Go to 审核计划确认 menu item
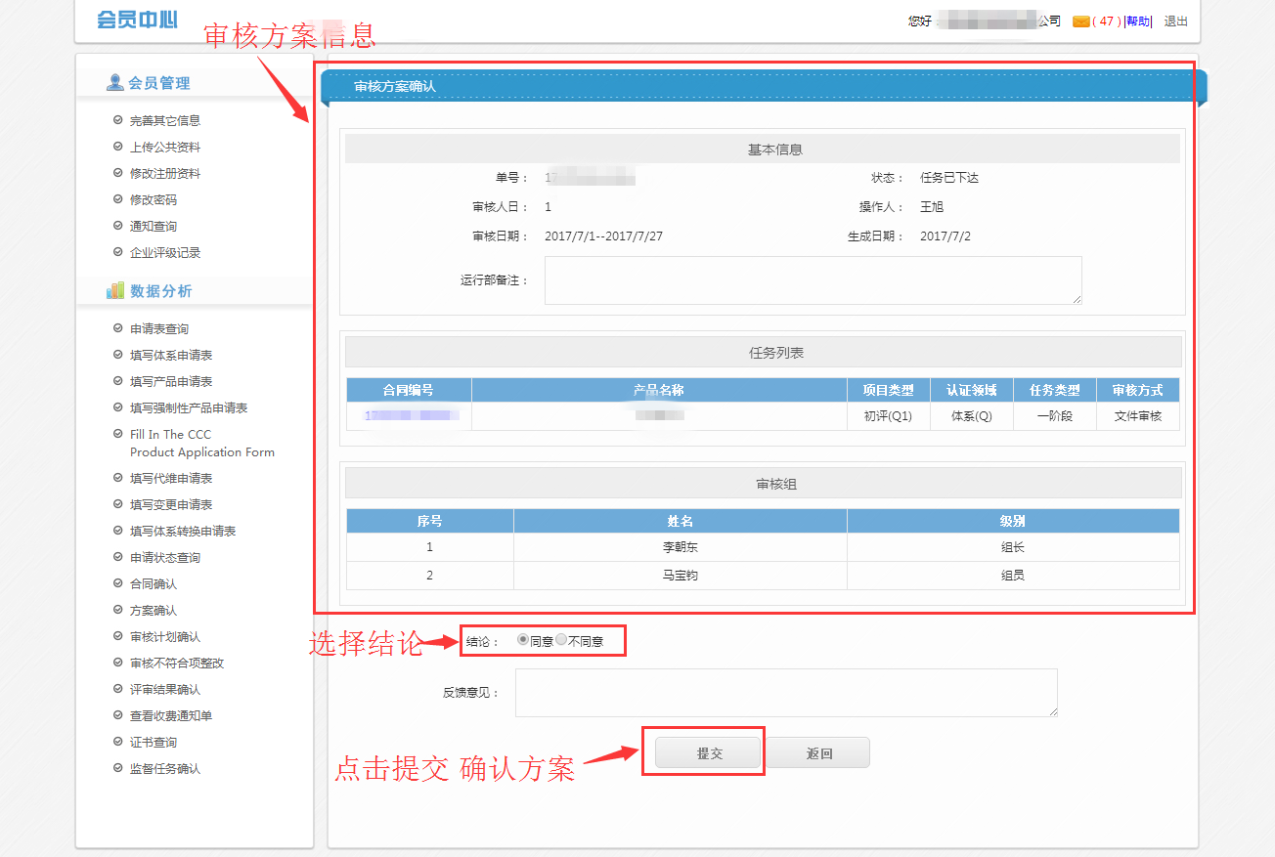This screenshot has width=1275, height=857. coord(165,636)
